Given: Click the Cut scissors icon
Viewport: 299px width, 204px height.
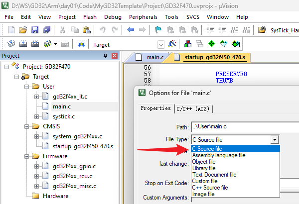Looking at the screenshot, I should point(62,30).
